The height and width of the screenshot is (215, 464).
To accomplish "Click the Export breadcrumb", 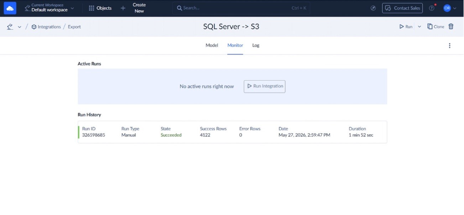I will pyautogui.click(x=74, y=27).
